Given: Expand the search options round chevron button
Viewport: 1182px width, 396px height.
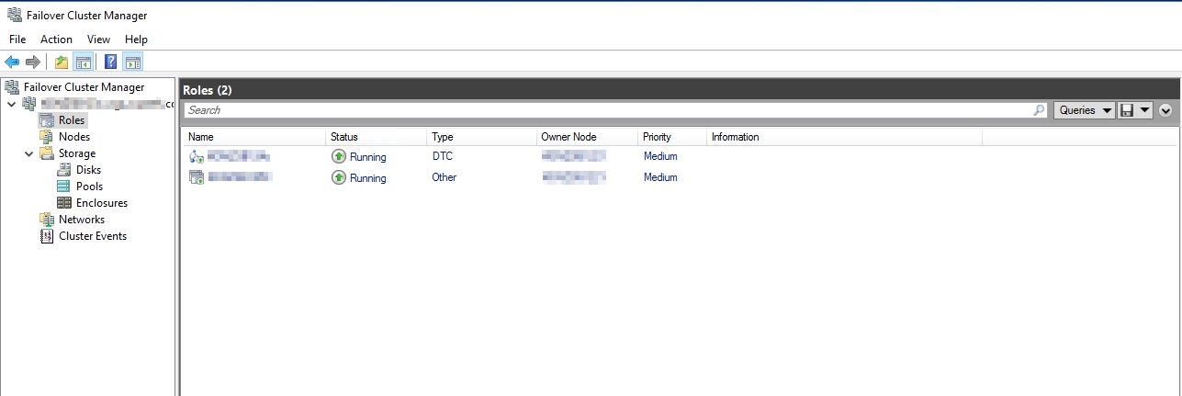Looking at the screenshot, I should click(1166, 110).
